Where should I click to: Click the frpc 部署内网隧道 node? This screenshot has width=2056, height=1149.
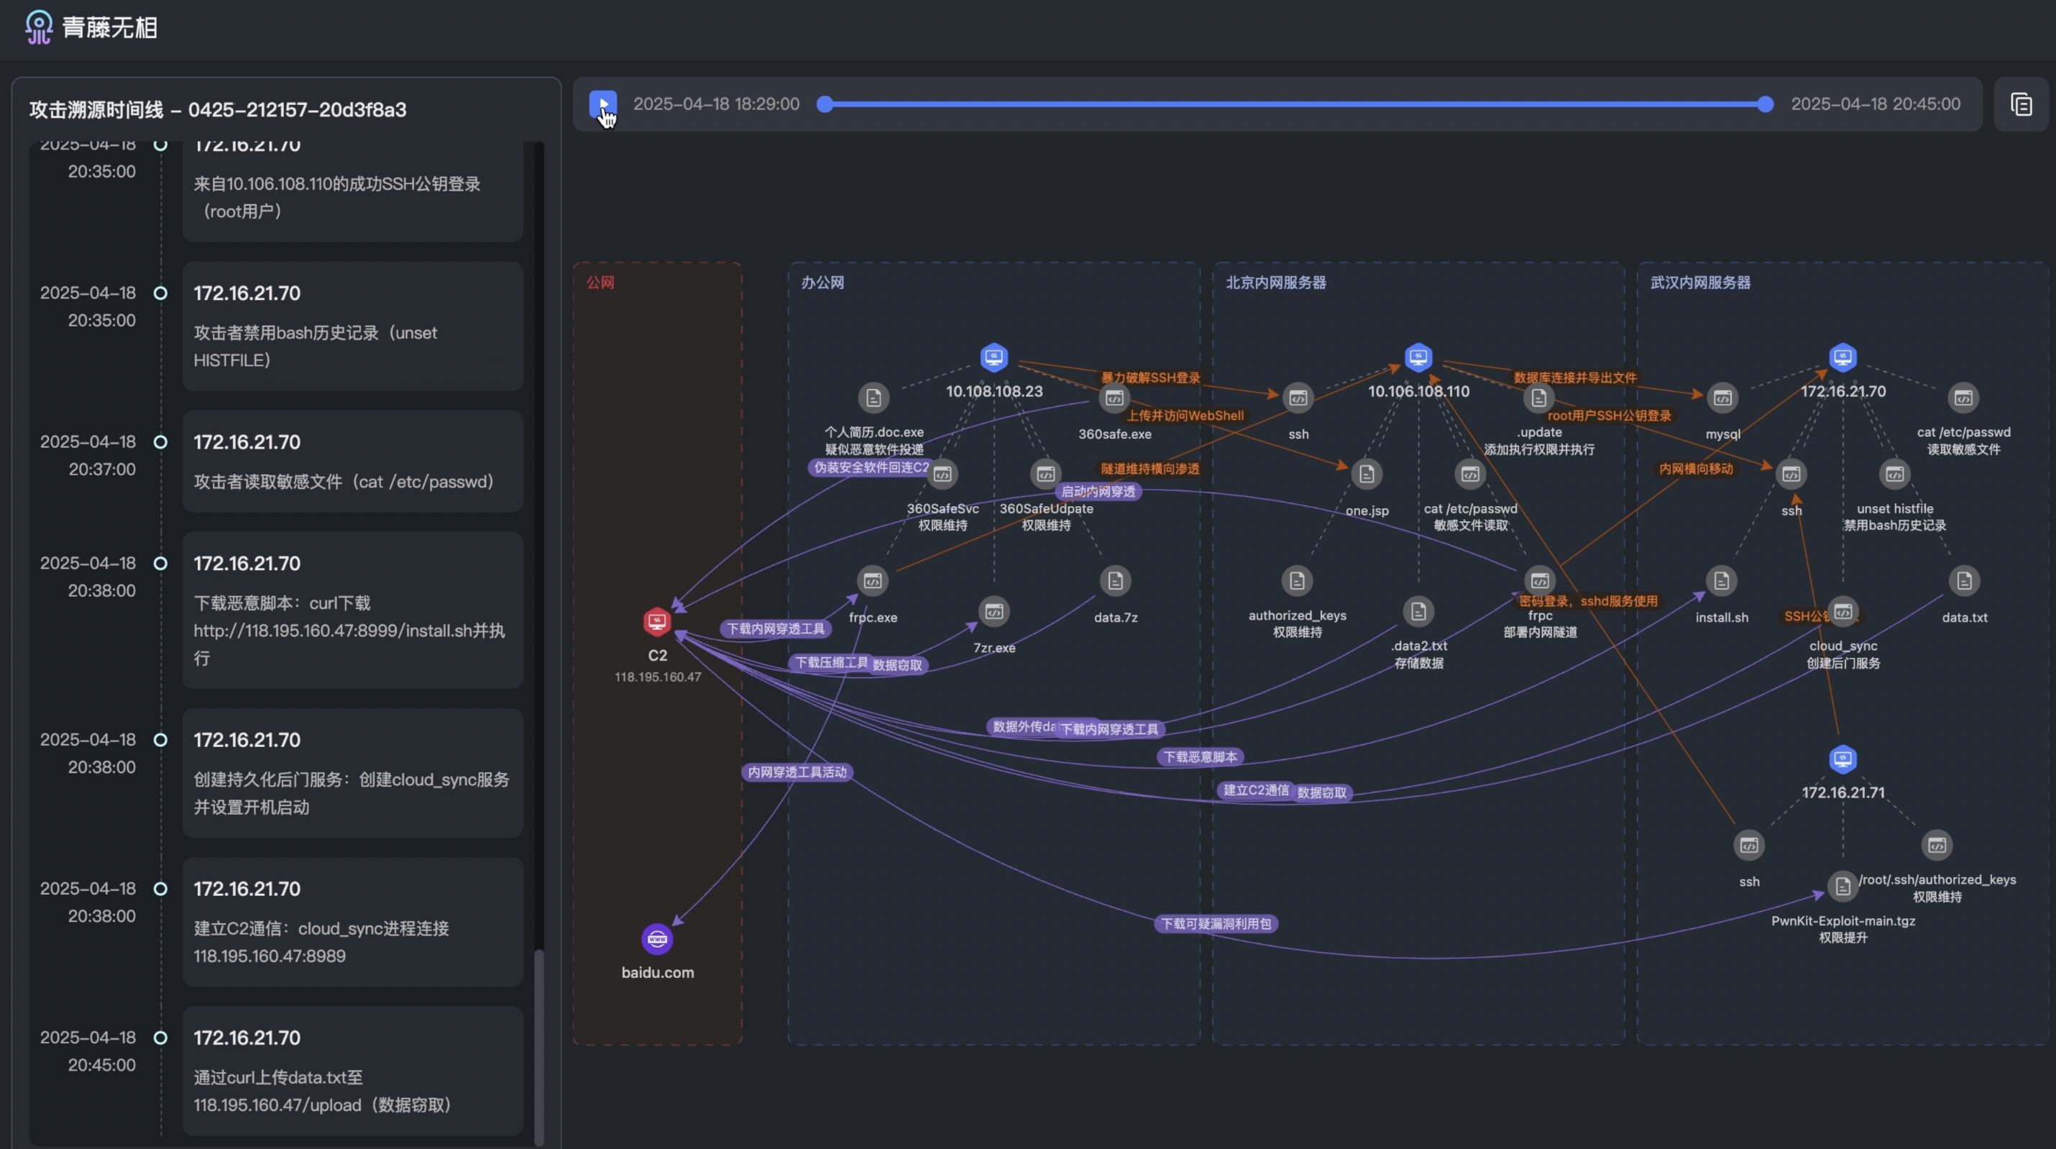(1540, 580)
